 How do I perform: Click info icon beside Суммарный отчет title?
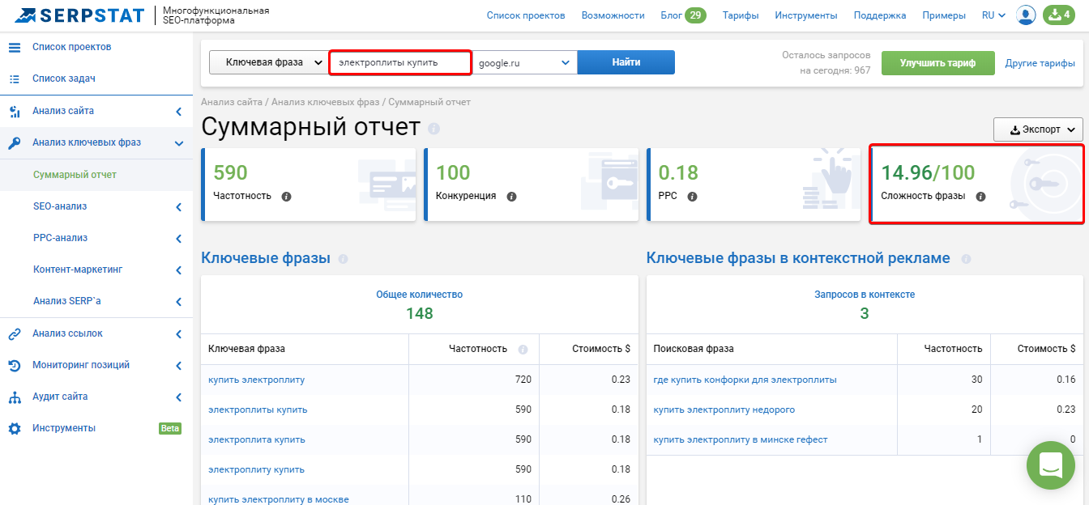pos(434,129)
